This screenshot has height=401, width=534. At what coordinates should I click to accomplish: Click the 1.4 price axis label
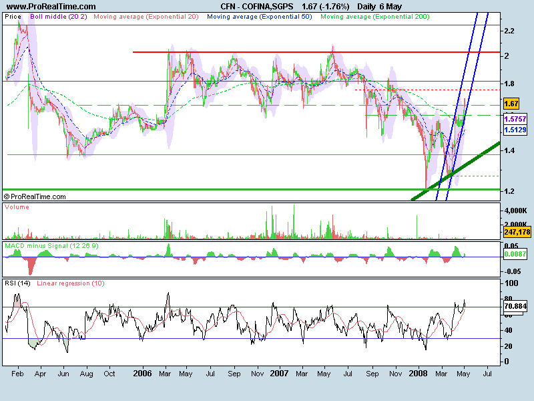tap(509, 150)
